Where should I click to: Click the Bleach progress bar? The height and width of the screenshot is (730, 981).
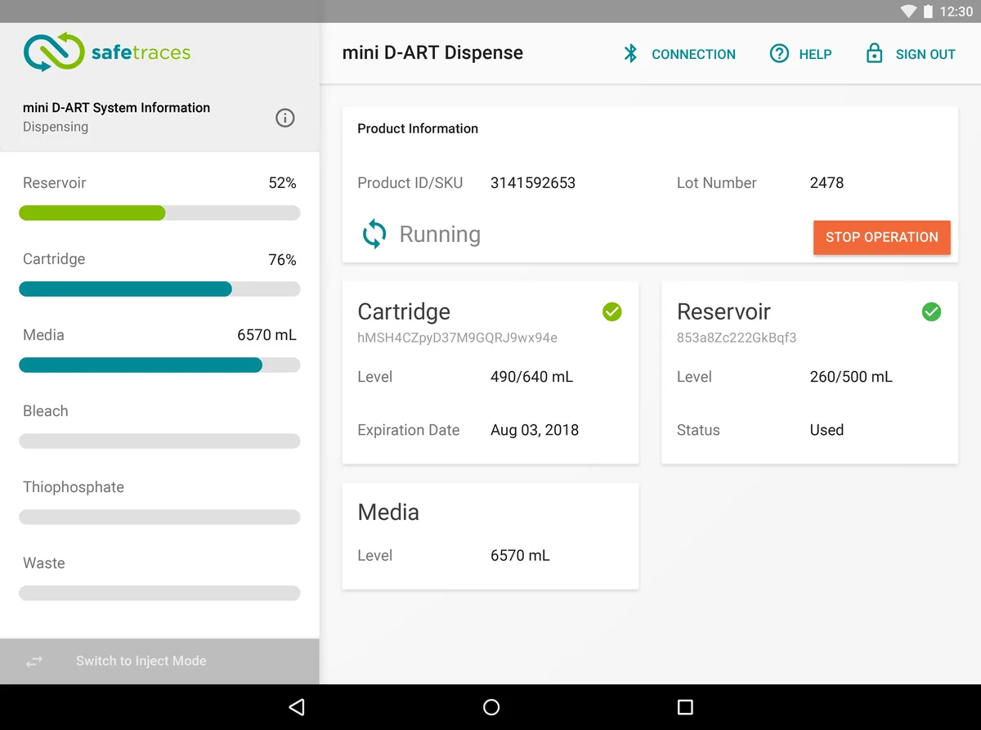(x=159, y=441)
